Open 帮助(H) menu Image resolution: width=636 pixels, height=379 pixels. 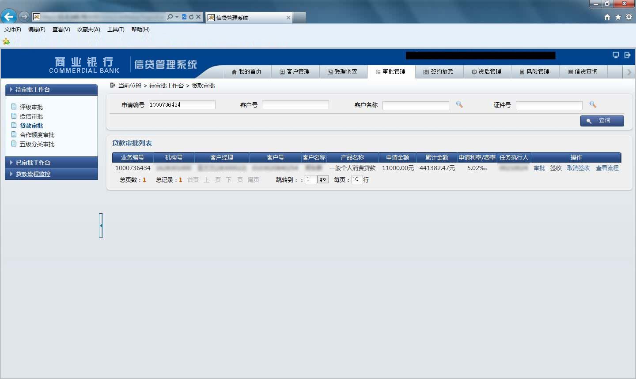point(140,30)
